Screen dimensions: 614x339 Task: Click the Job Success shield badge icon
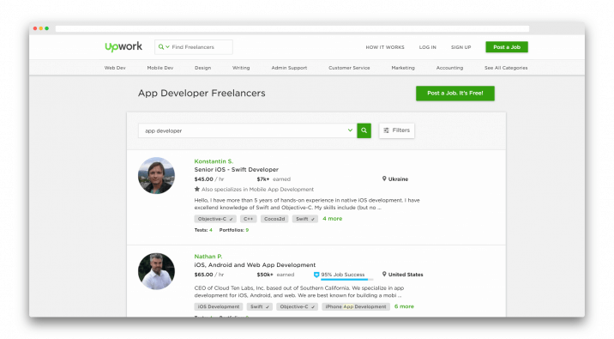tap(316, 275)
